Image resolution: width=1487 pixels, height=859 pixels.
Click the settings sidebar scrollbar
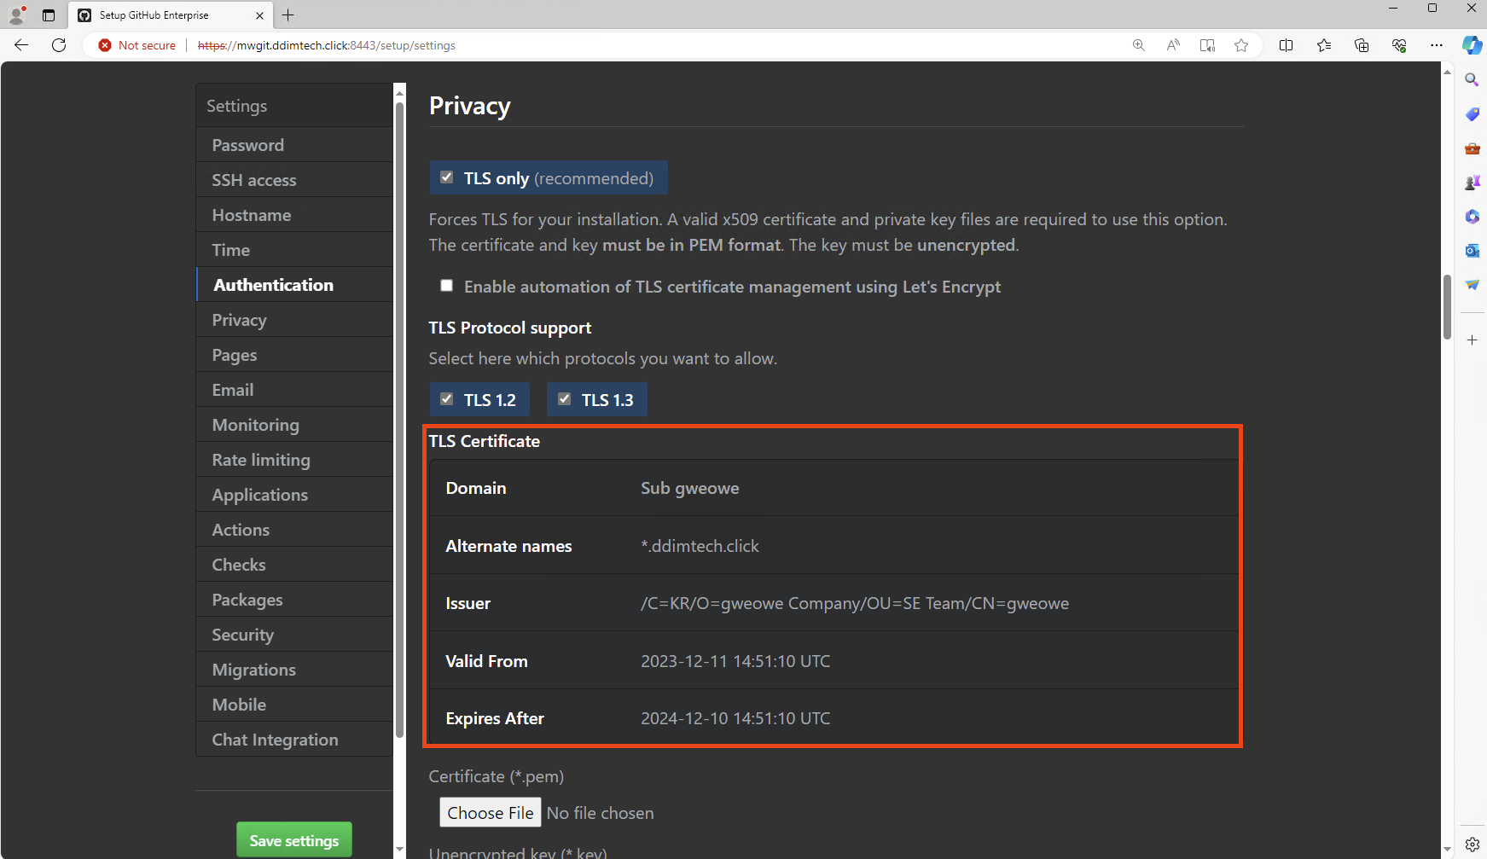click(x=399, y=420)
